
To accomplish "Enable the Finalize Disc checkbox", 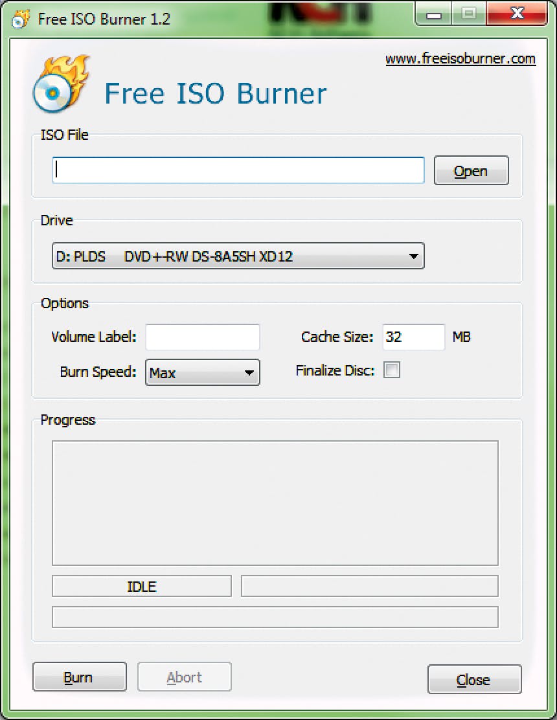I will [x=392, y=370].
